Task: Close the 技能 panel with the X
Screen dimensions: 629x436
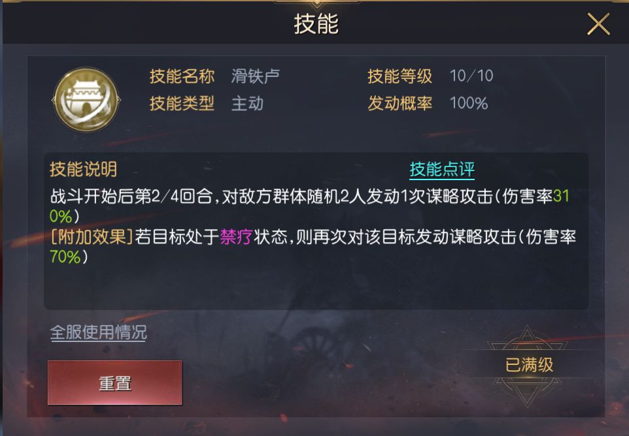Action: (x=598, y=24)
